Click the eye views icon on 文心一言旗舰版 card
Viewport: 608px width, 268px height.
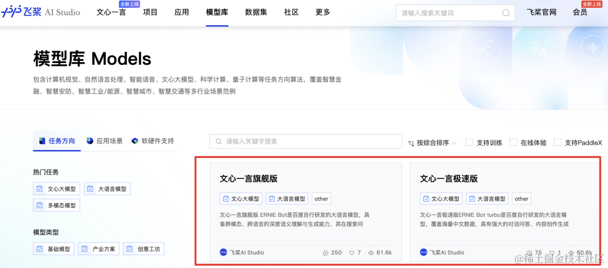tap(371, 253)
